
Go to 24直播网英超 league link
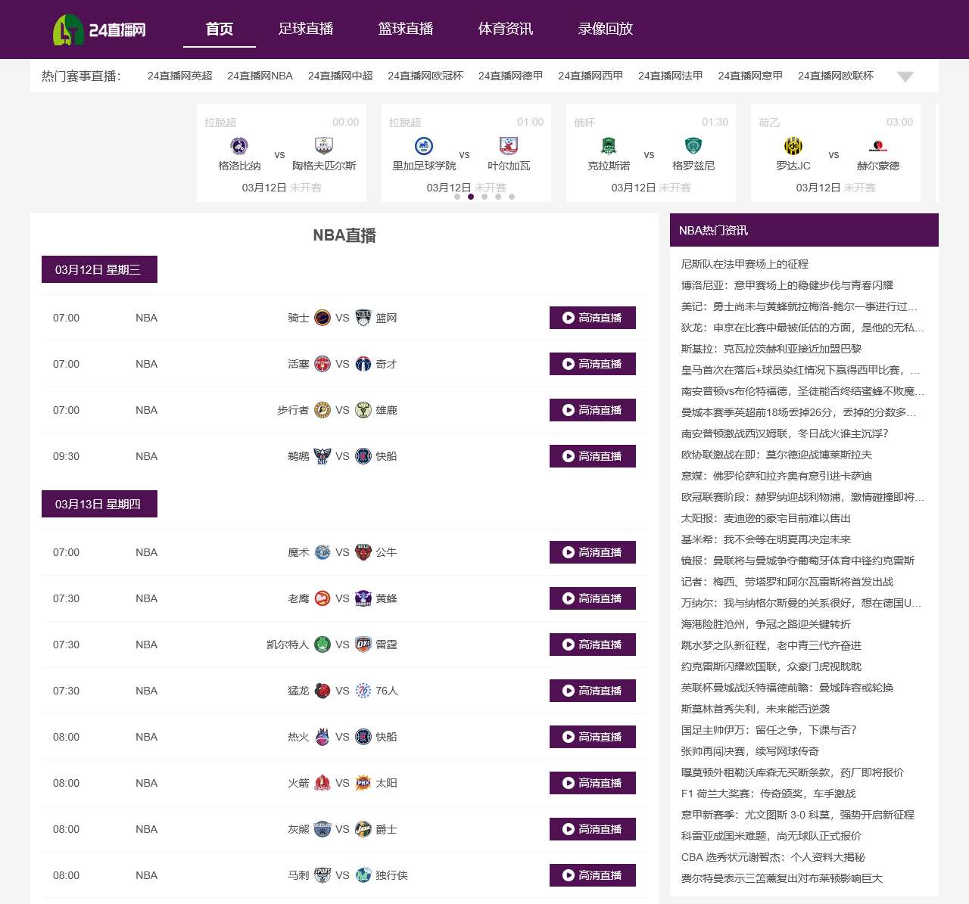pyautogui.click(x=179, y=76)
